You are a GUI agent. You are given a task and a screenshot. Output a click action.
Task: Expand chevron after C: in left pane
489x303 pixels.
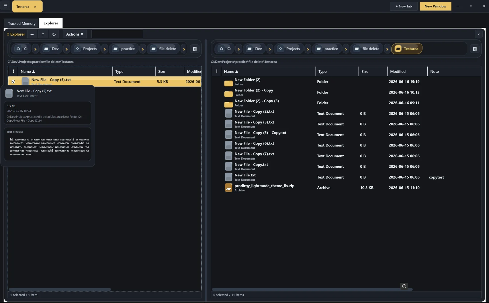click(35, 49)
